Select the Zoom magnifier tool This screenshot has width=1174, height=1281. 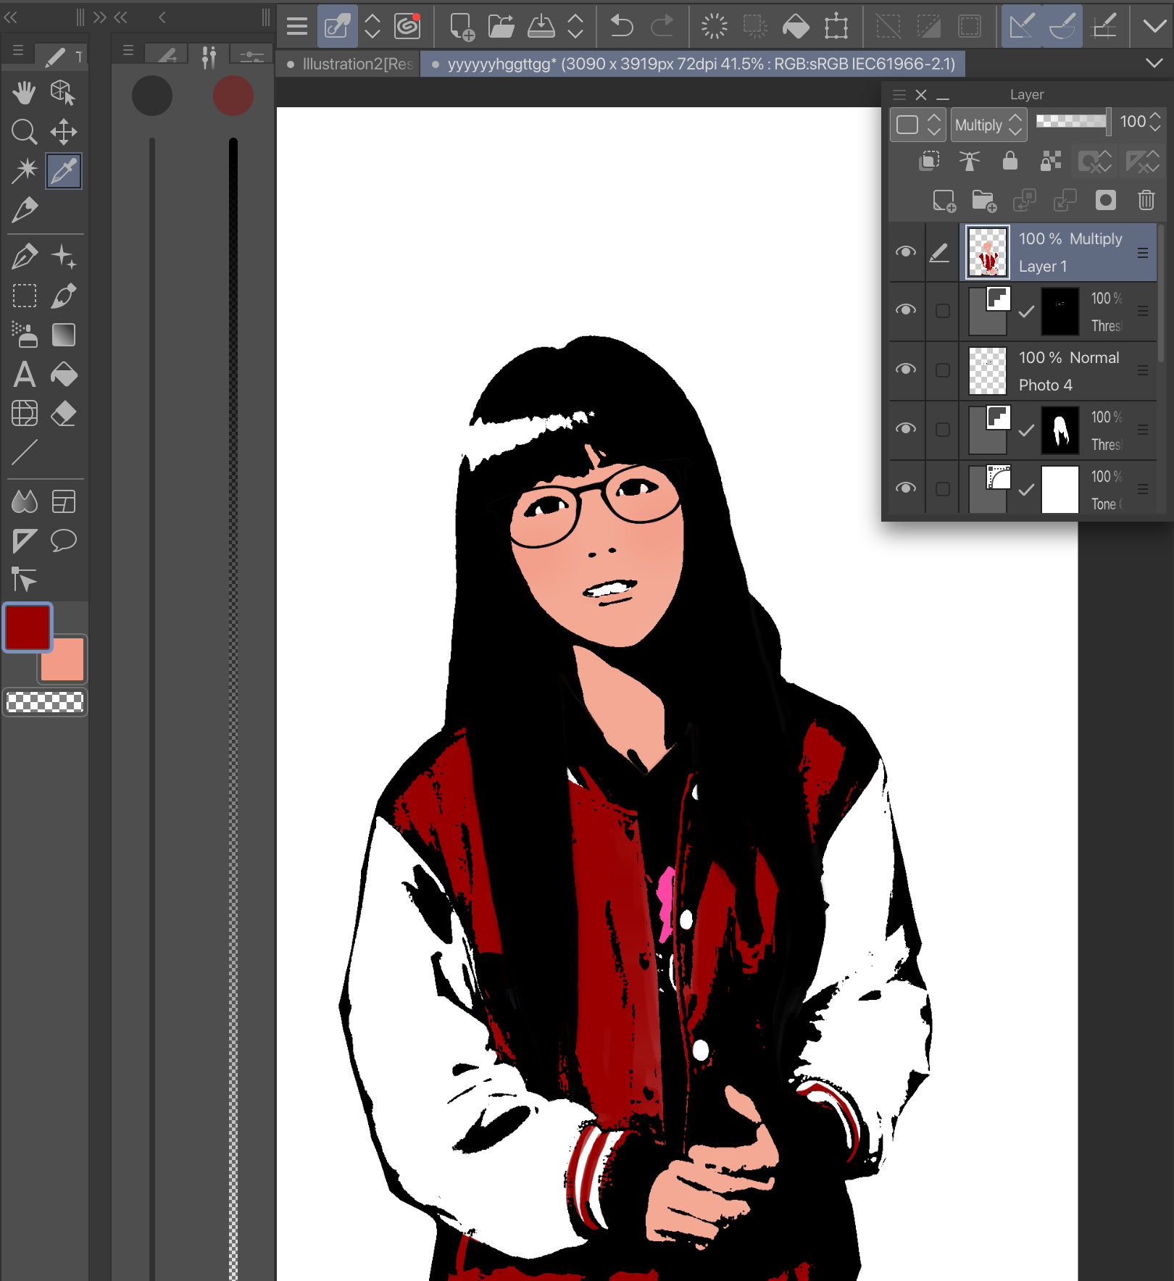pos(24,132)
